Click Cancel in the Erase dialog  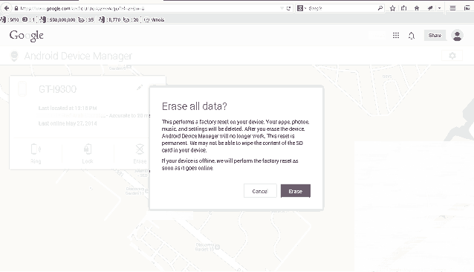(x=260, y=191)
